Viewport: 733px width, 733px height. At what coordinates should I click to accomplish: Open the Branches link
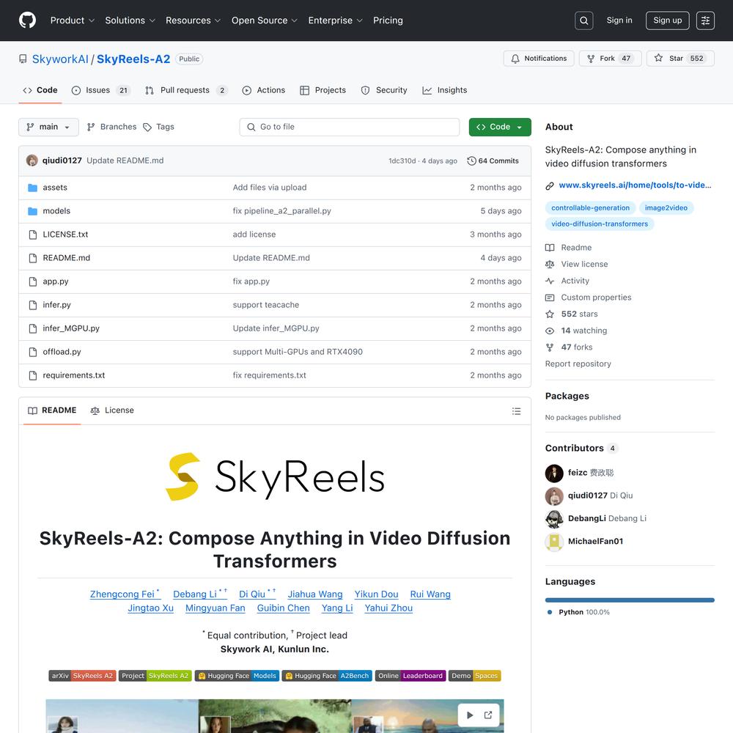112,127
